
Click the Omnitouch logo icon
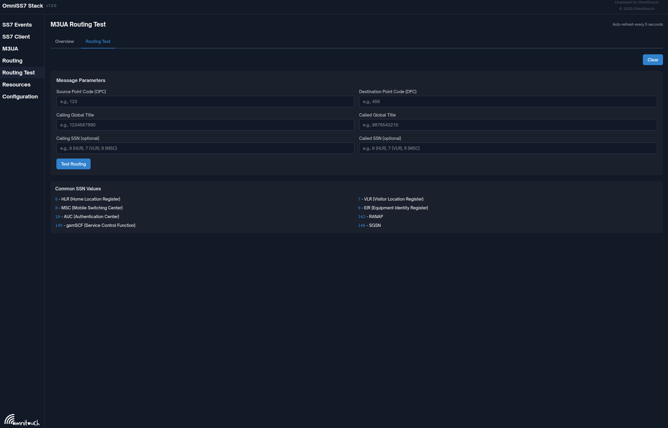22,420
